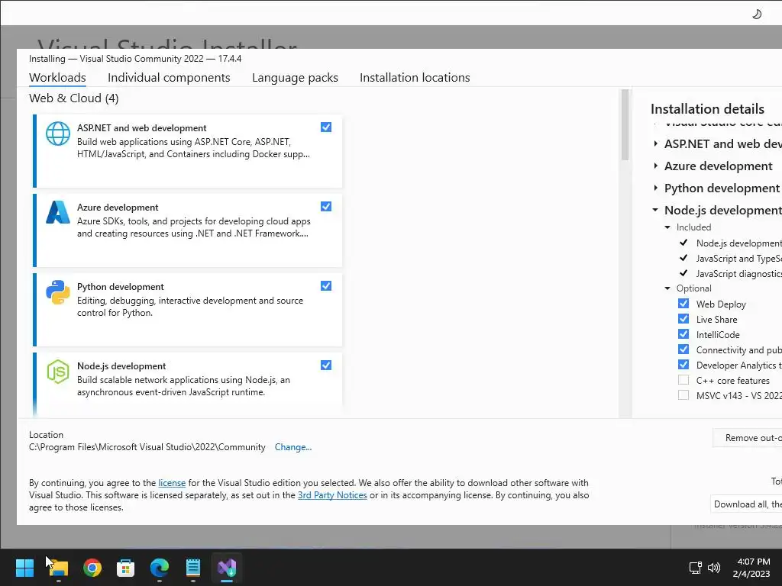Image resolution: width=782 pixels, height=586 pixels.
Task: Click the Remove out-of-support button
Action: [747, 437]
